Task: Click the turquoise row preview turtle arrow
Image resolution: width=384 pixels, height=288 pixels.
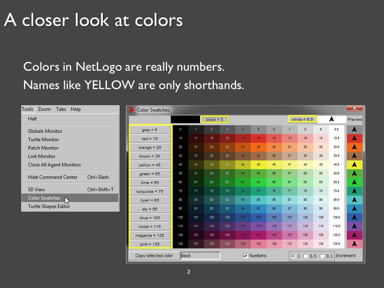Action: pyautogui.click(x=354, y=191)
